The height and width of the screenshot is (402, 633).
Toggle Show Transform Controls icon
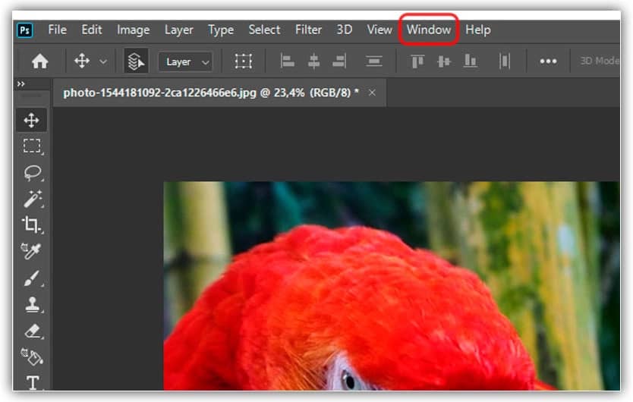244,61
